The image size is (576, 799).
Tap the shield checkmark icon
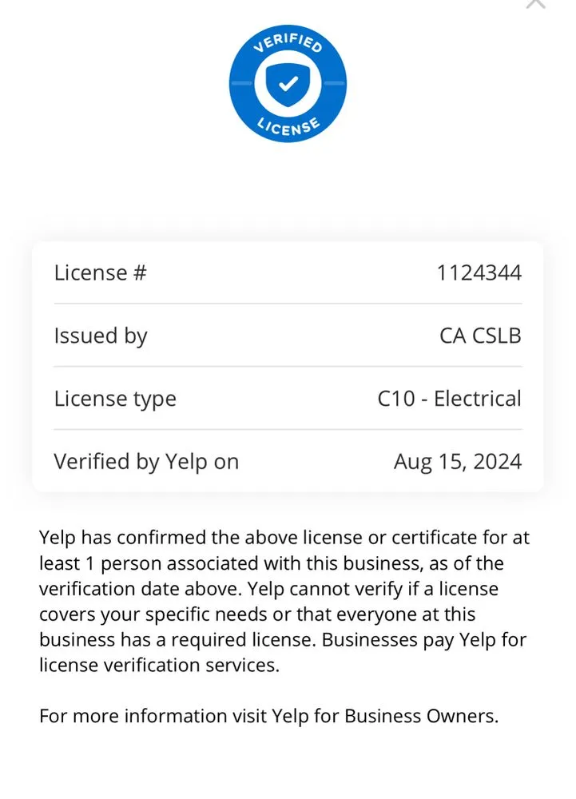click(x=288, y=83)
